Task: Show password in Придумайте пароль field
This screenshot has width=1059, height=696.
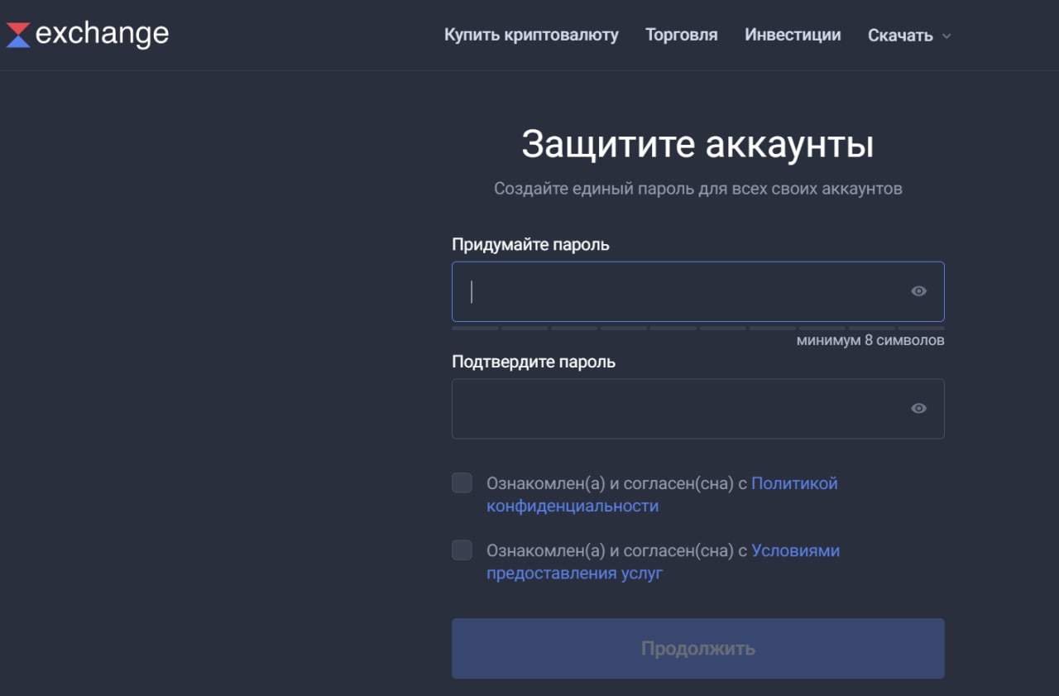Action: tap(918, 291)
